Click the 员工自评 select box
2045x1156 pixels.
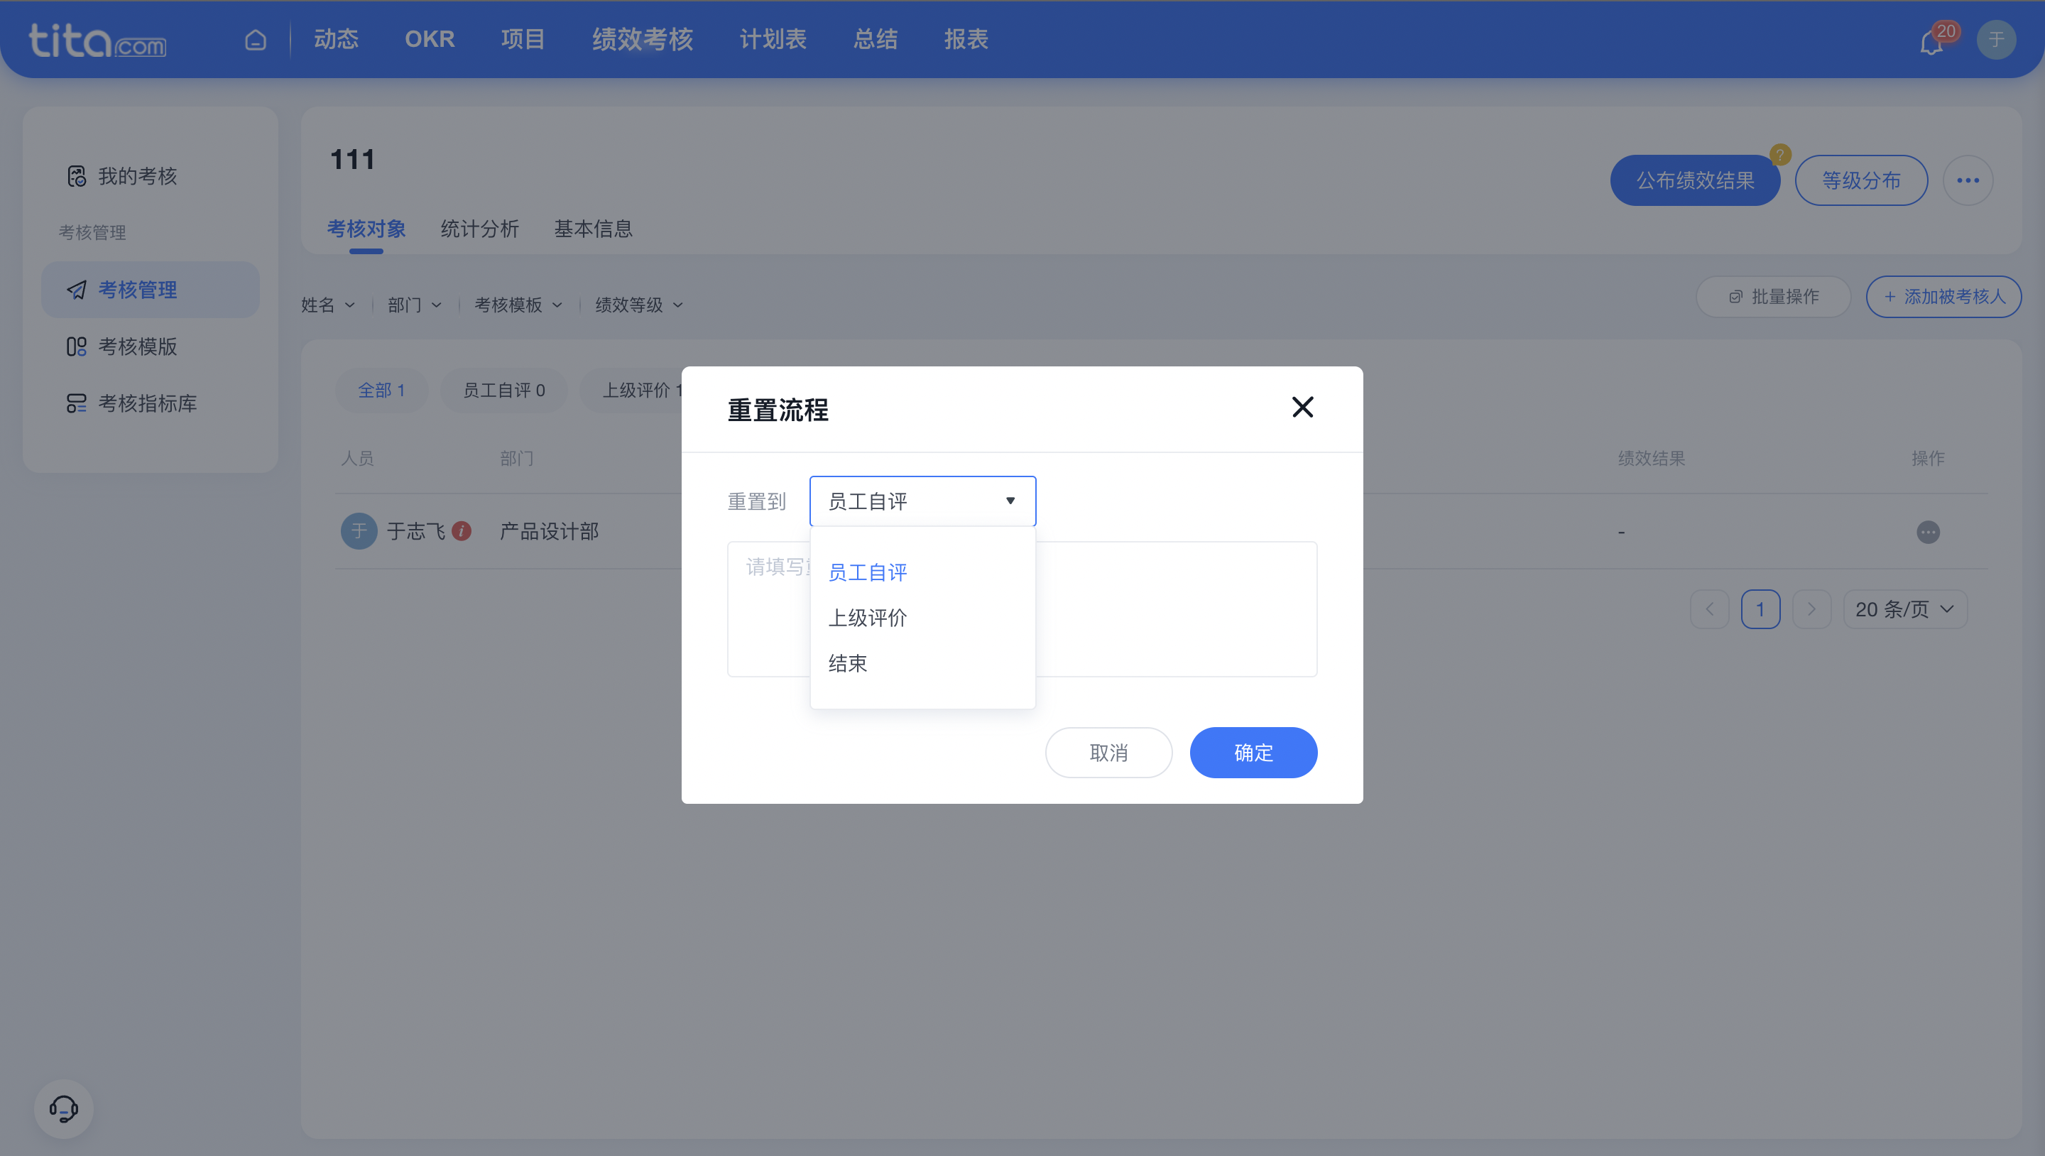tap(922, 501)
